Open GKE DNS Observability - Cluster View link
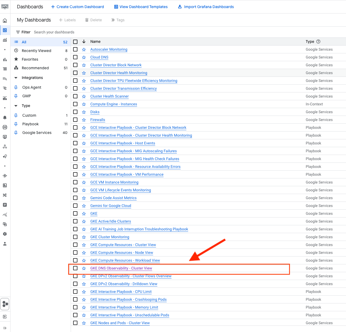The height and width of the screenshot is (332, 346). 121,268
